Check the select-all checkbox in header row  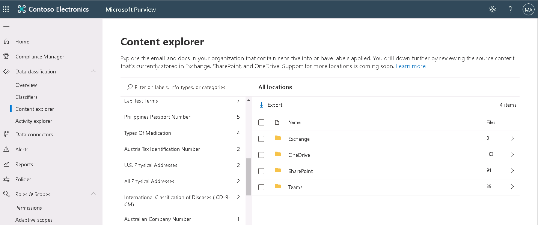pos(261,122)
